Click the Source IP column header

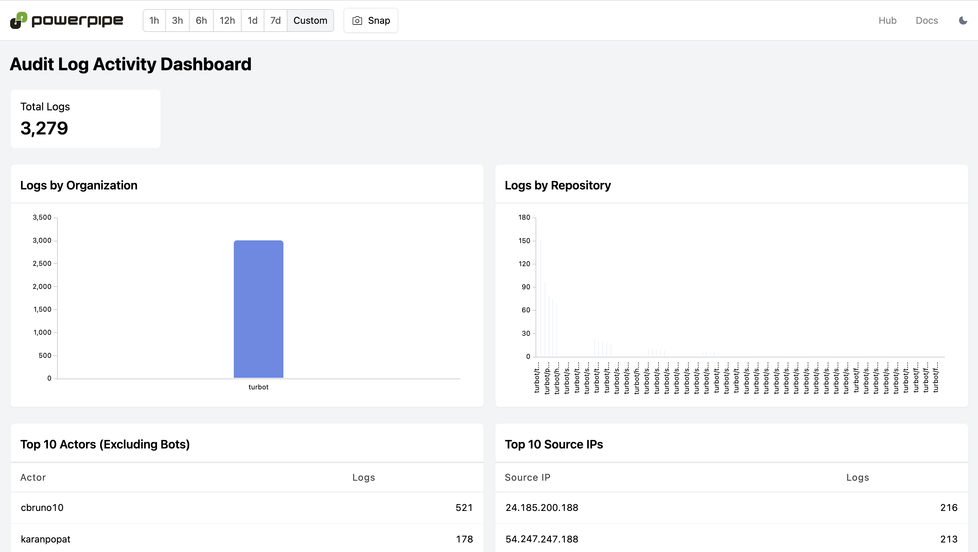point(527,477)
